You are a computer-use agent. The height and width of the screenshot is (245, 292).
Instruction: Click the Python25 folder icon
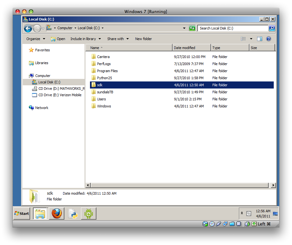click(x=94, y=78)
